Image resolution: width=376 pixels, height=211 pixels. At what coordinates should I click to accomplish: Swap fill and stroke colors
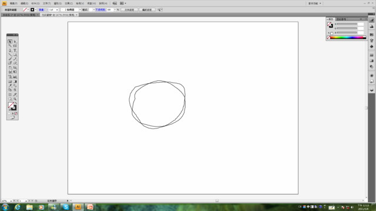pyautogui.click(x=16, y=103)
